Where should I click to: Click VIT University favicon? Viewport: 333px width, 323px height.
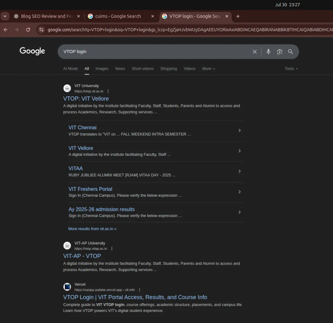pyautogui.click(x=67, y=88)
